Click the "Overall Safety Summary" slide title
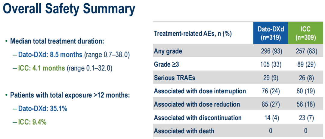This screenshot has width=325, height=139. [69, 9]
